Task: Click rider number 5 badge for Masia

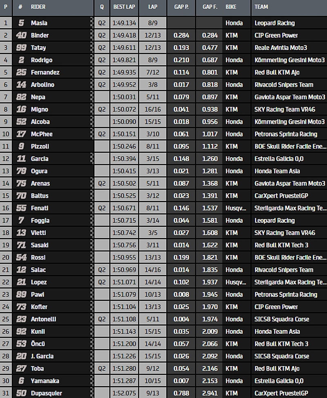Action: 21,23
